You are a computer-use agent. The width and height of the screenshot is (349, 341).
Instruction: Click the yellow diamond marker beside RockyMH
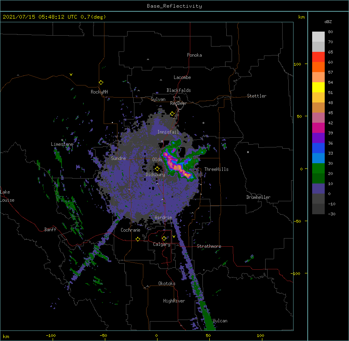pos(101,83)
